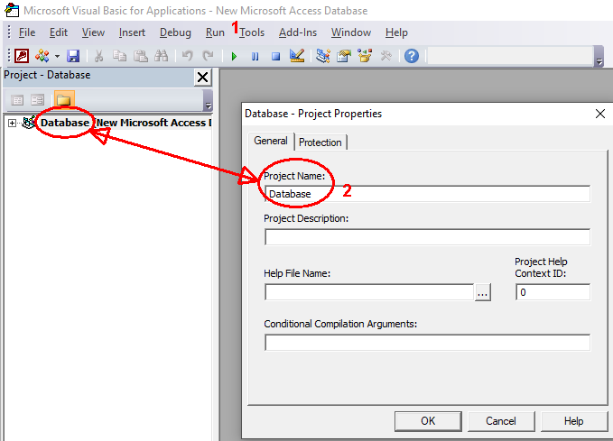Click the Conditional Compilation Arguments field

click(427, 343)
